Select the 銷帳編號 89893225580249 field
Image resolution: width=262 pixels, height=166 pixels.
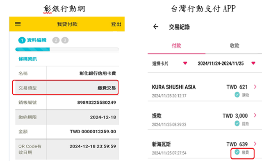[97, 102]
